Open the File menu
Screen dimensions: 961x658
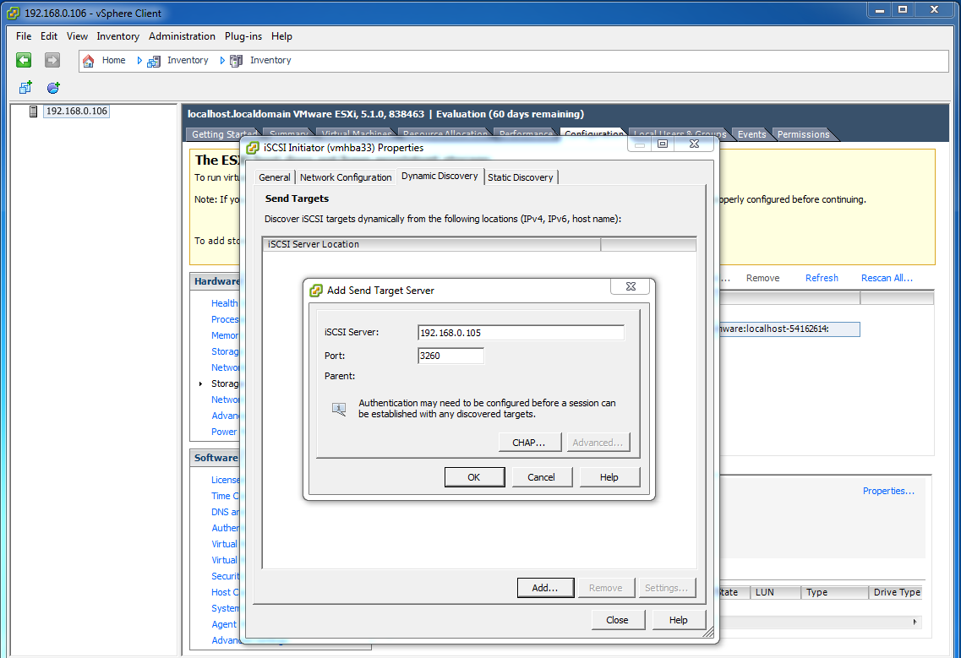tap(24, 36)
